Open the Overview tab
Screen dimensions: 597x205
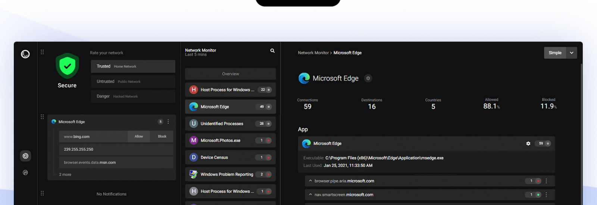click(231, 74)
